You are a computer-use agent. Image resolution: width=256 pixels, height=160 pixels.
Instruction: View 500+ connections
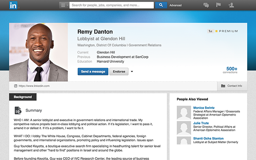pyautogui.click(x=230, y=70)
